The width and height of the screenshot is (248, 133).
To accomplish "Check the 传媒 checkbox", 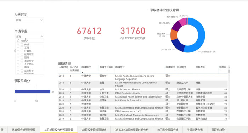I will [22, 45].
